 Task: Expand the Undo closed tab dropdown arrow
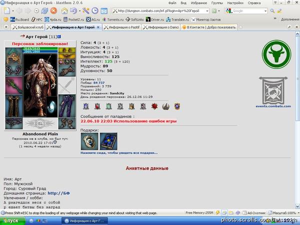[79, 11]
